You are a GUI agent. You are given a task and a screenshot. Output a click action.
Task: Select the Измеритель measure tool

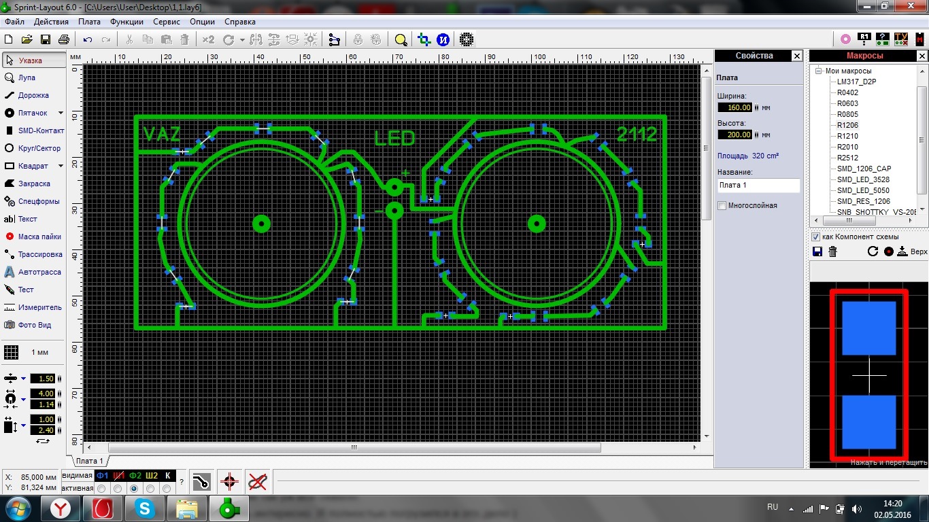point(33,307)
